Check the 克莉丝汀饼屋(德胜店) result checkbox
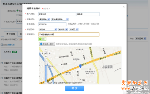 tap(2, 63)
